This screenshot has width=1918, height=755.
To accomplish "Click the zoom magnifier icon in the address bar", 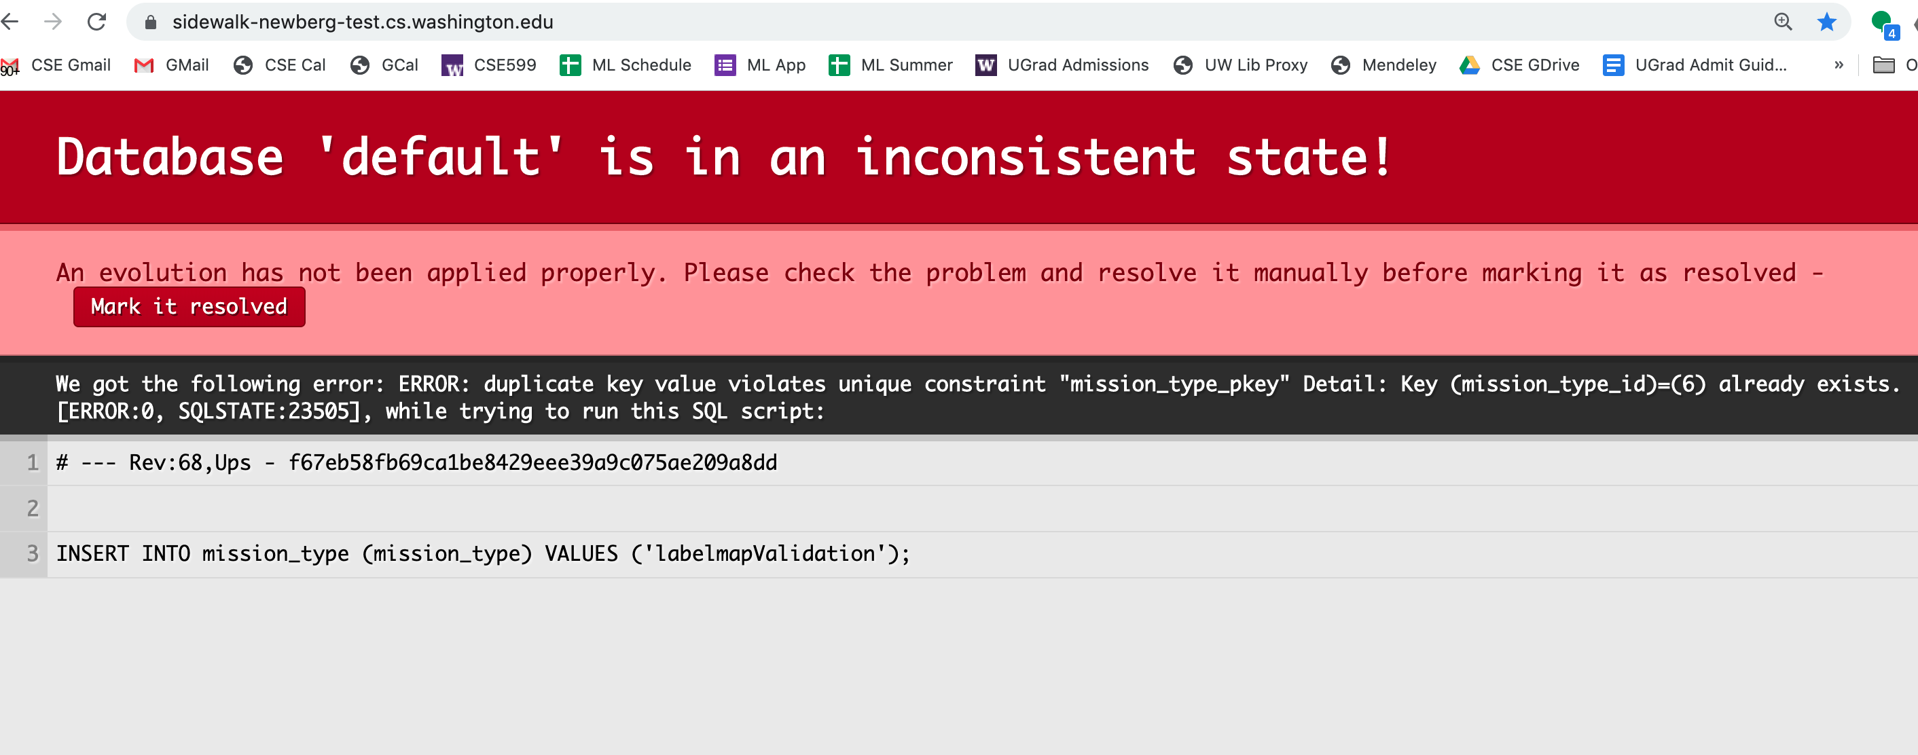I will point(1782,22).
